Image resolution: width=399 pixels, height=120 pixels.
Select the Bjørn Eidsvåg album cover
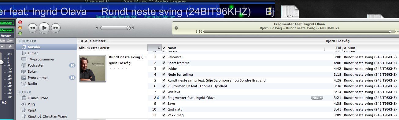click(x=92, y=68)
